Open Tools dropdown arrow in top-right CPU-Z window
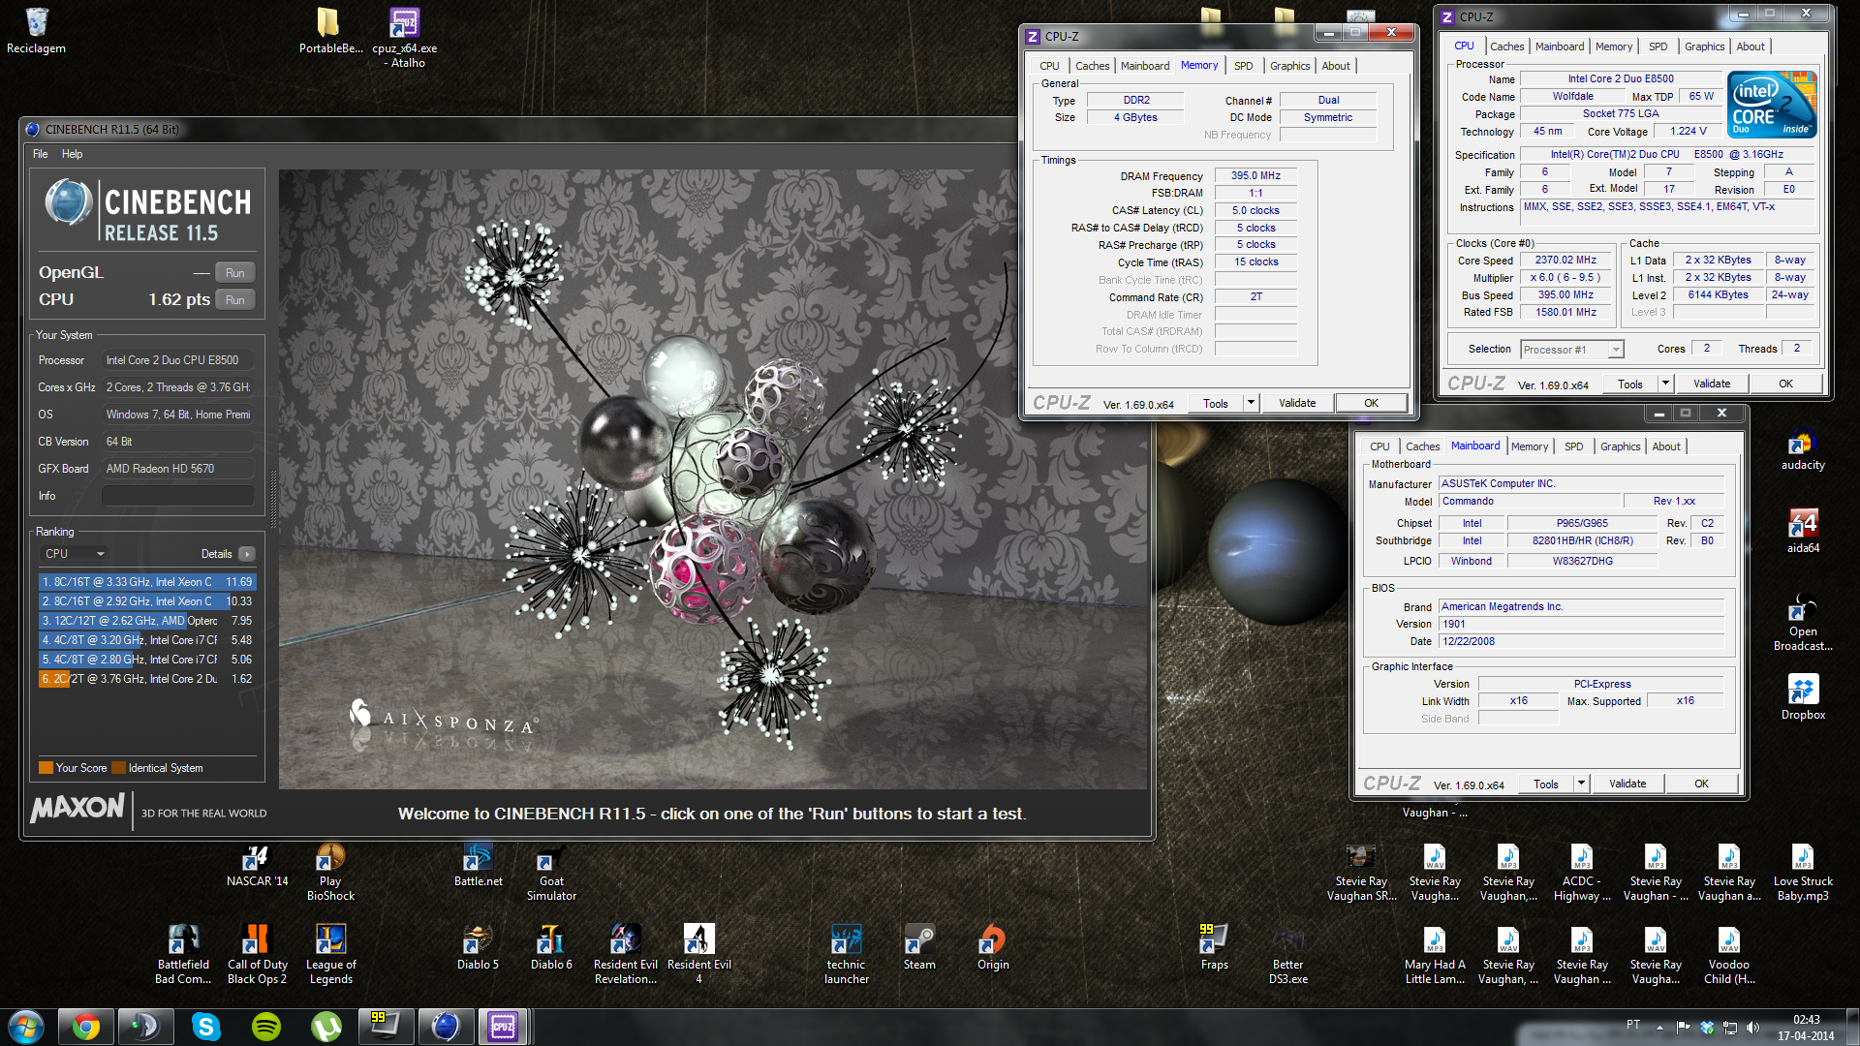 (x=1665, y=384)
